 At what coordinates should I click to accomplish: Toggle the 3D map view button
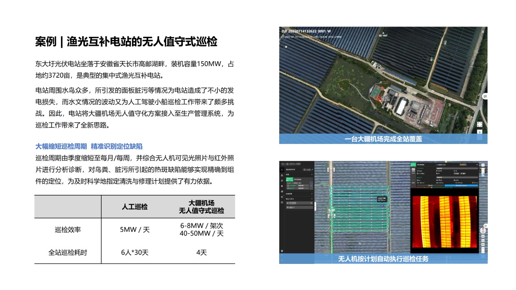tap(483, 236)
